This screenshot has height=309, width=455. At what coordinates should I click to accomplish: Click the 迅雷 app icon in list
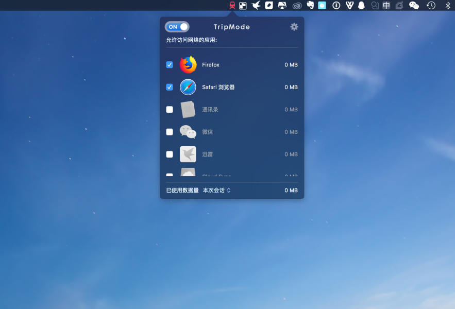pos(188,154)
